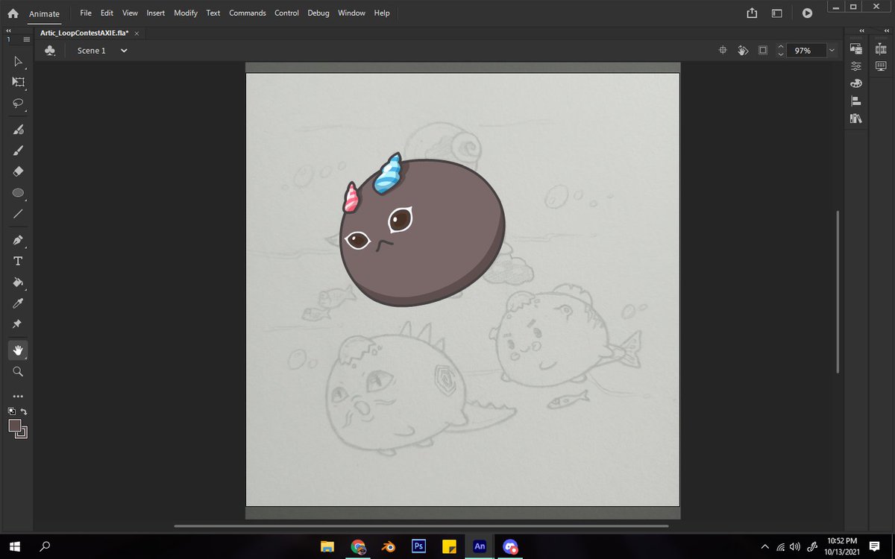Go to the Animate Home screen
The image size is (895, 559).
click(13, 13)
